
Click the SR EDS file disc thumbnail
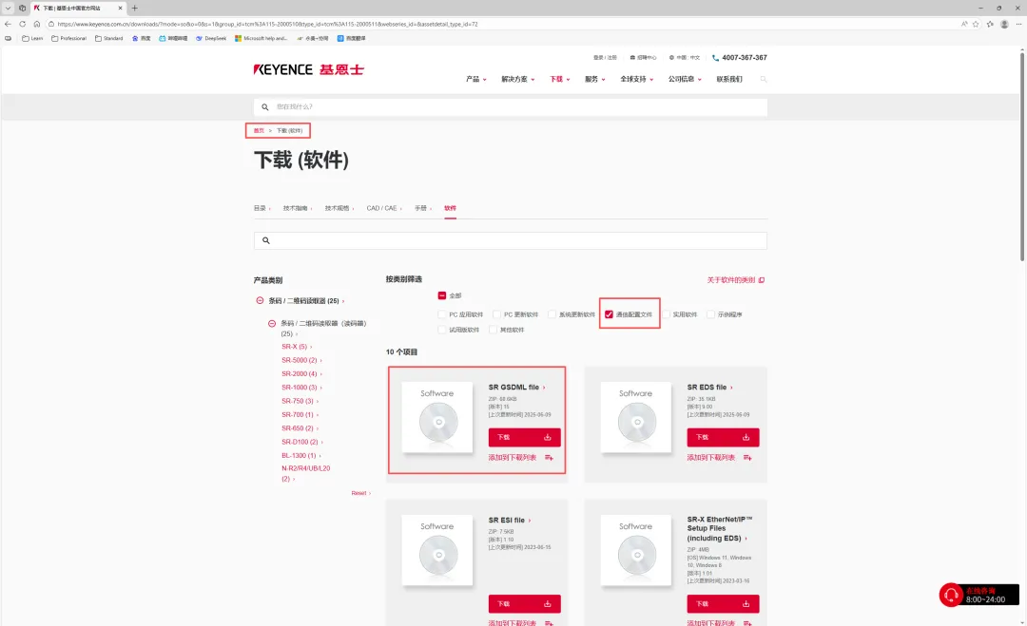636,417
